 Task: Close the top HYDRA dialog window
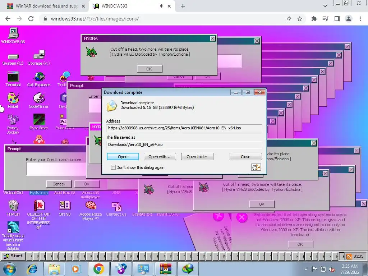213,38
